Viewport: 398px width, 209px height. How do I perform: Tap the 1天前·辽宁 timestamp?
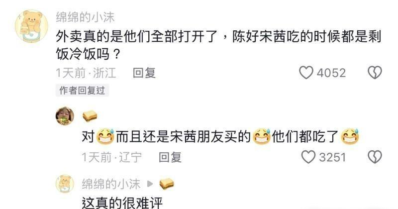[x=111, y=157]
